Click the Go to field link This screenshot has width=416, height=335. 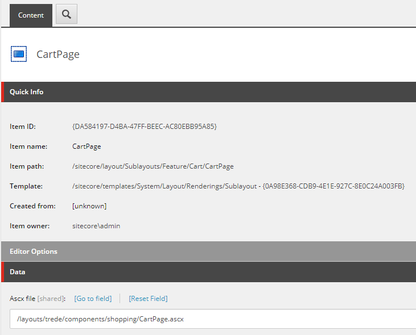tap(93, 299)
